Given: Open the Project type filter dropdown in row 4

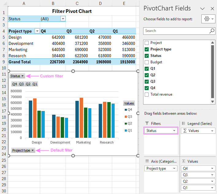Looking at the screenshot, I should pos(37,31).
